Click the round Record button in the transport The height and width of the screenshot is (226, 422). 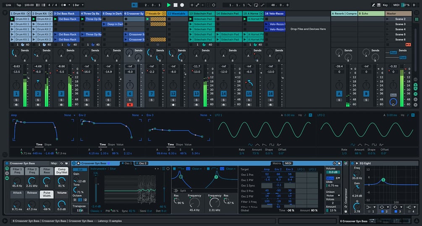[x=182, y=5]
